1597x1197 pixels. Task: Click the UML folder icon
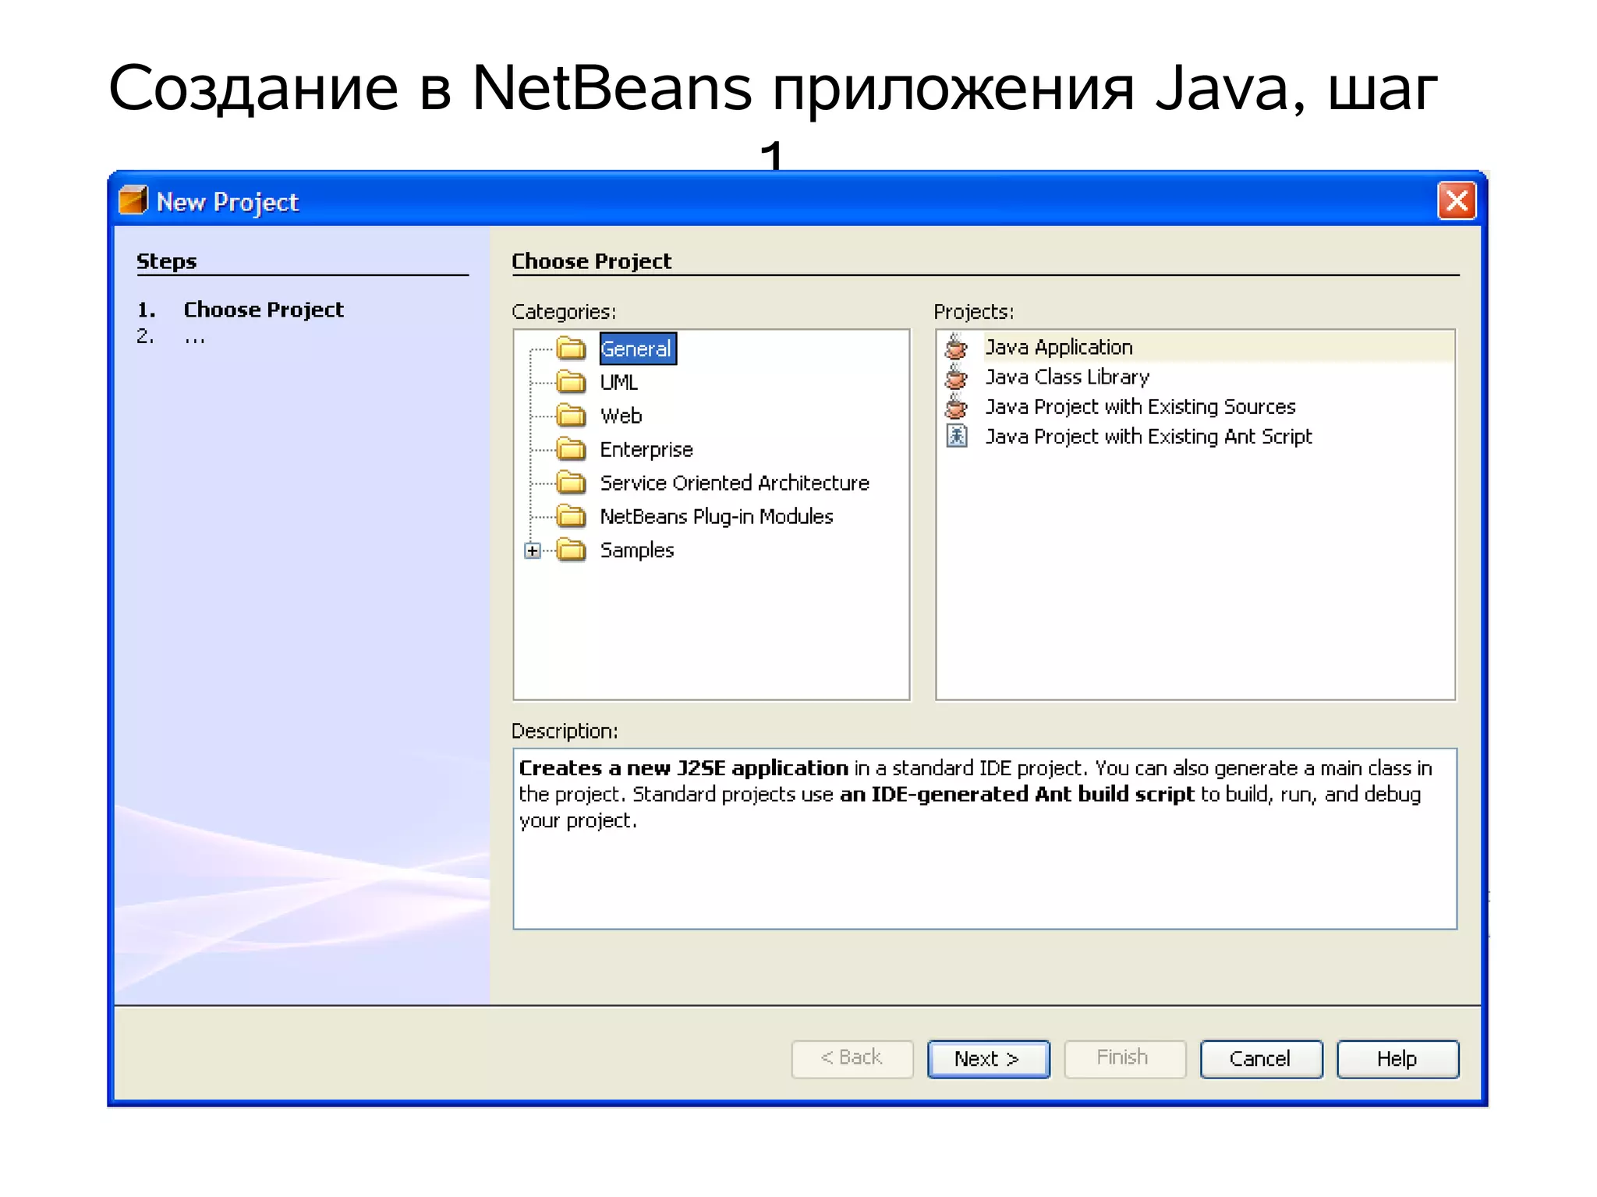[571, 382]
